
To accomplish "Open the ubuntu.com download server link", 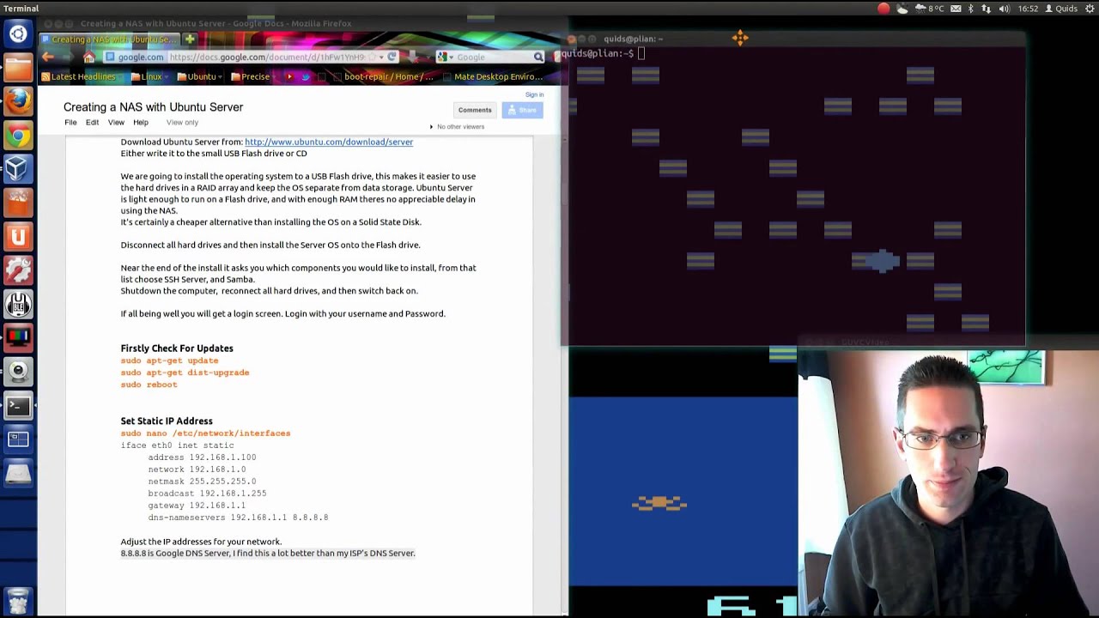I will (x=329, y=142).
